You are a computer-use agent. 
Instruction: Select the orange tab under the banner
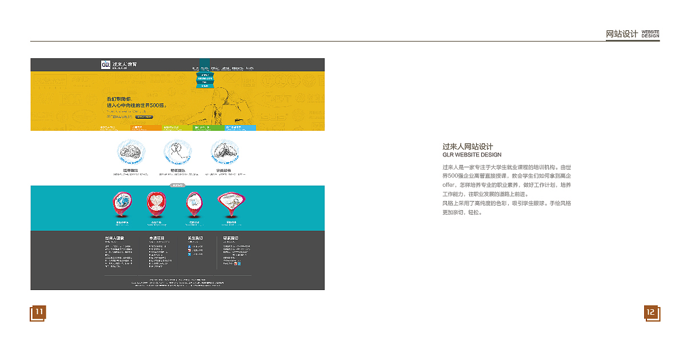pos(146,128)
